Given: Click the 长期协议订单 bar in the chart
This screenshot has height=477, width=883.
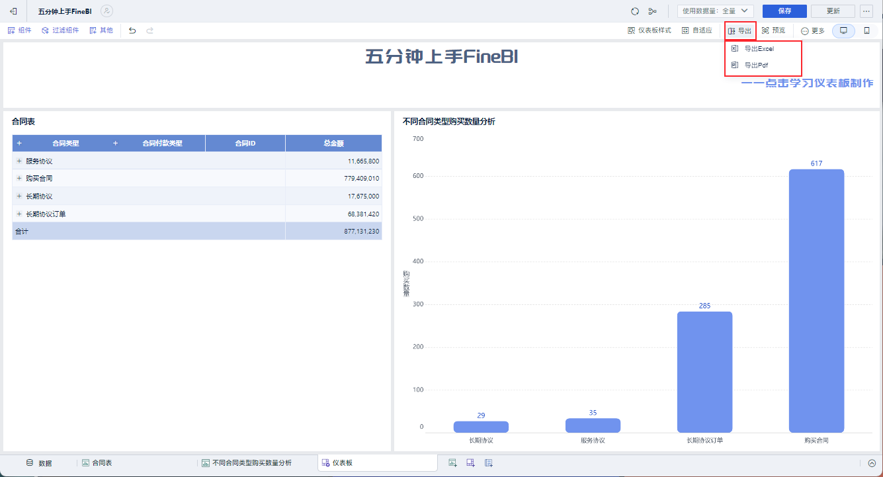Looking at the screenshot, I should coord(704,372).
